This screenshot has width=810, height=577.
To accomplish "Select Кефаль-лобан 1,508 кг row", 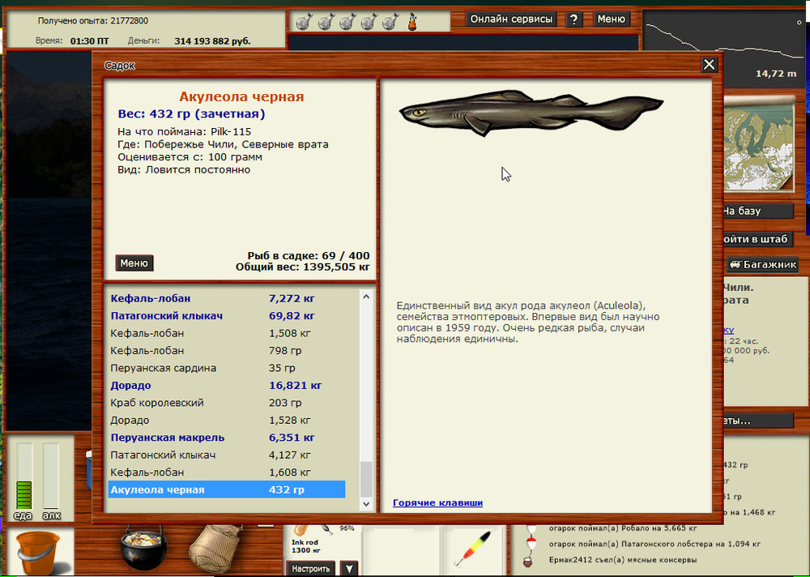I will (226, 334).
